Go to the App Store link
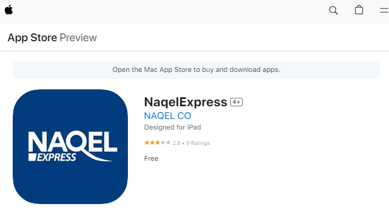 coord(32,38)
